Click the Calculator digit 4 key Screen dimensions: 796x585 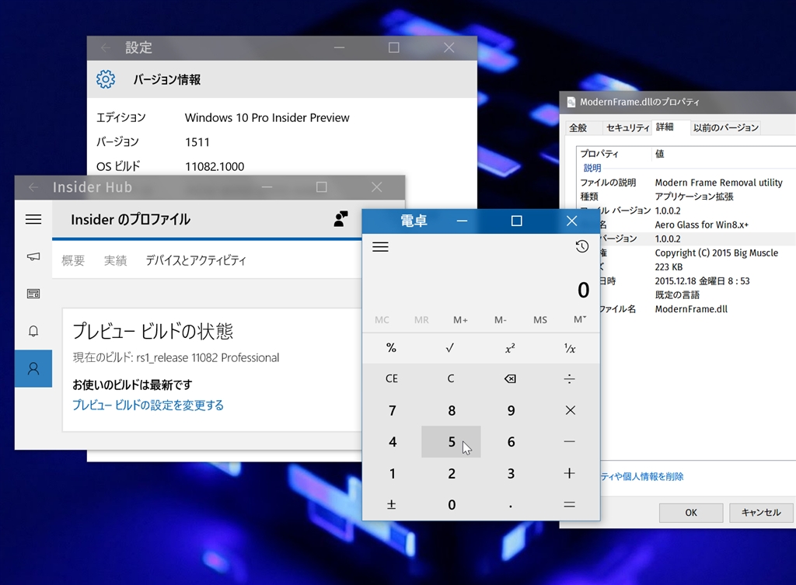(x=392, y=441)
